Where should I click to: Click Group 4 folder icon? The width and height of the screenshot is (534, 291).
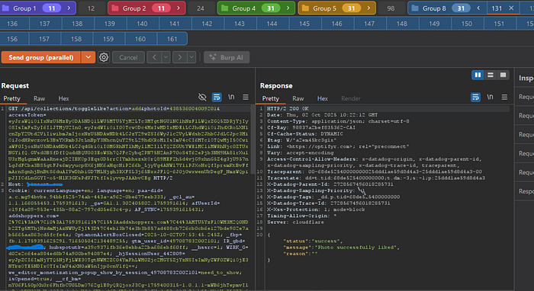coord(225,8)
